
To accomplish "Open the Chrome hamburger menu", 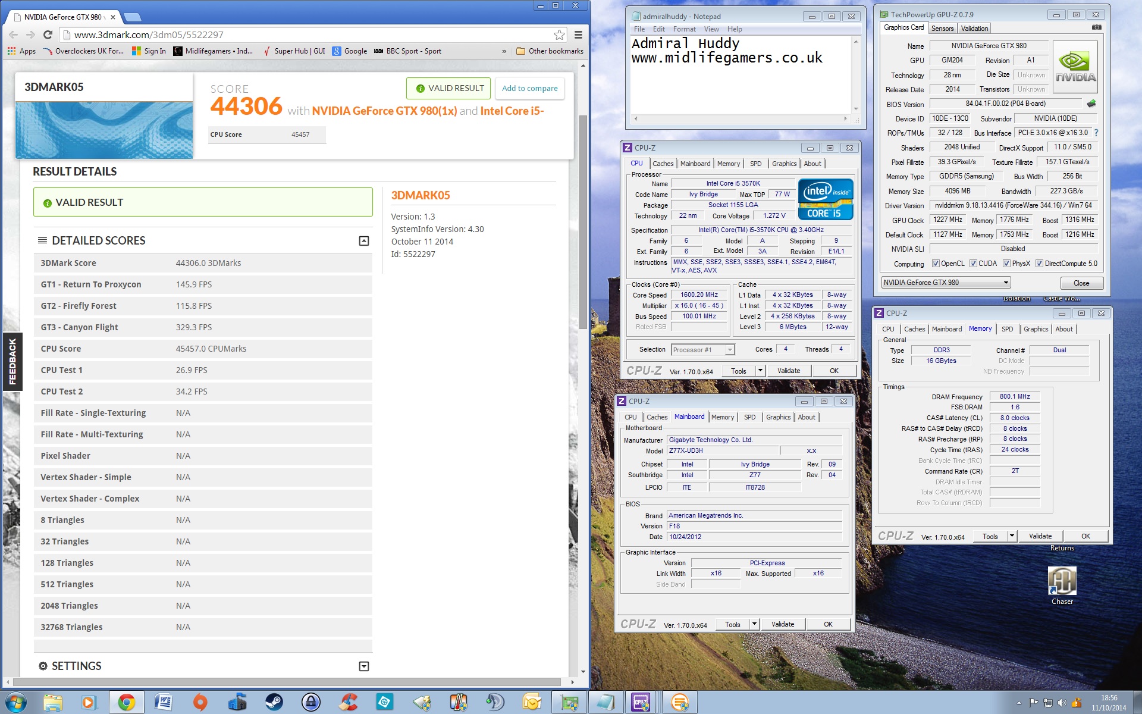I will point(578,35).
